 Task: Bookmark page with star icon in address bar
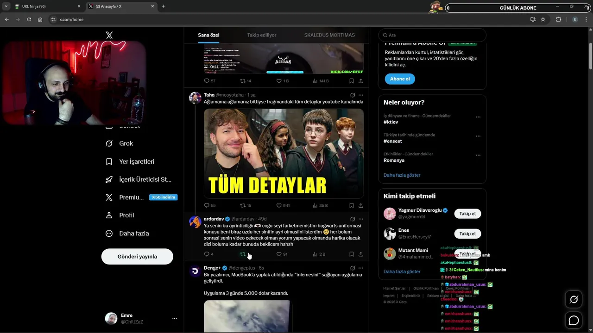543,19
